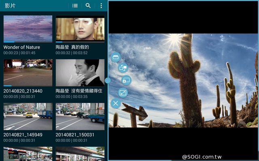Open 20140821_150031 video thumbnail
The image size is (259, 161).
pos(80,116)
